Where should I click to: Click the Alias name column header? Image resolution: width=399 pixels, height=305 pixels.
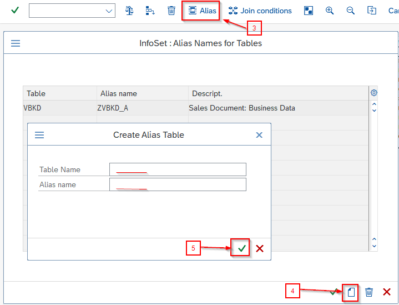click(x=143, y=93)
